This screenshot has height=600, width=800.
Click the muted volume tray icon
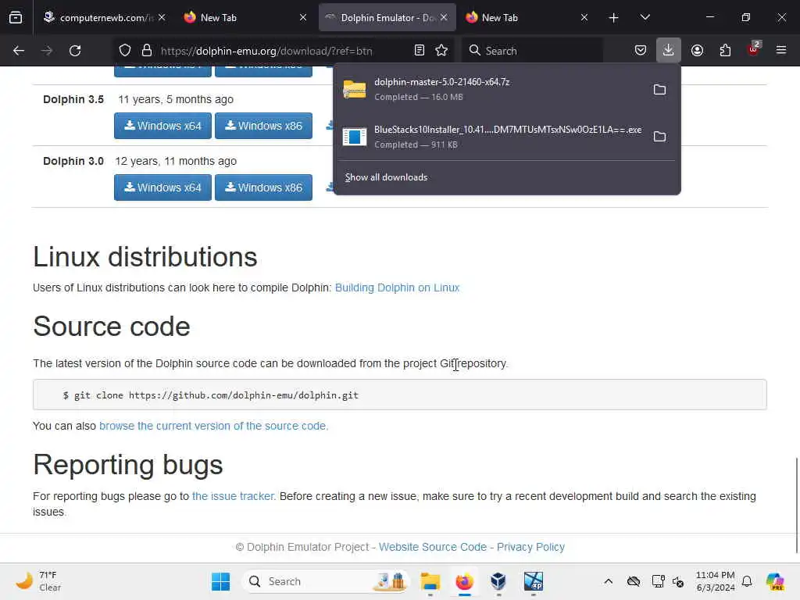tap(678, 581)
